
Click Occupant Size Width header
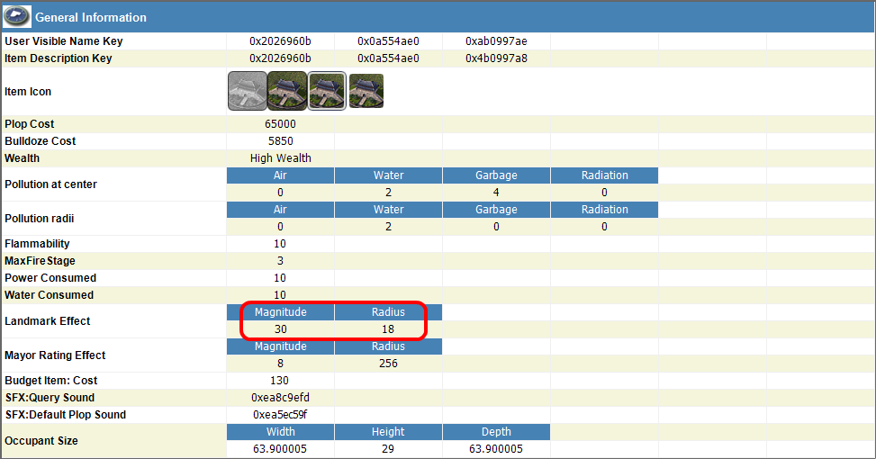[281, 432]
